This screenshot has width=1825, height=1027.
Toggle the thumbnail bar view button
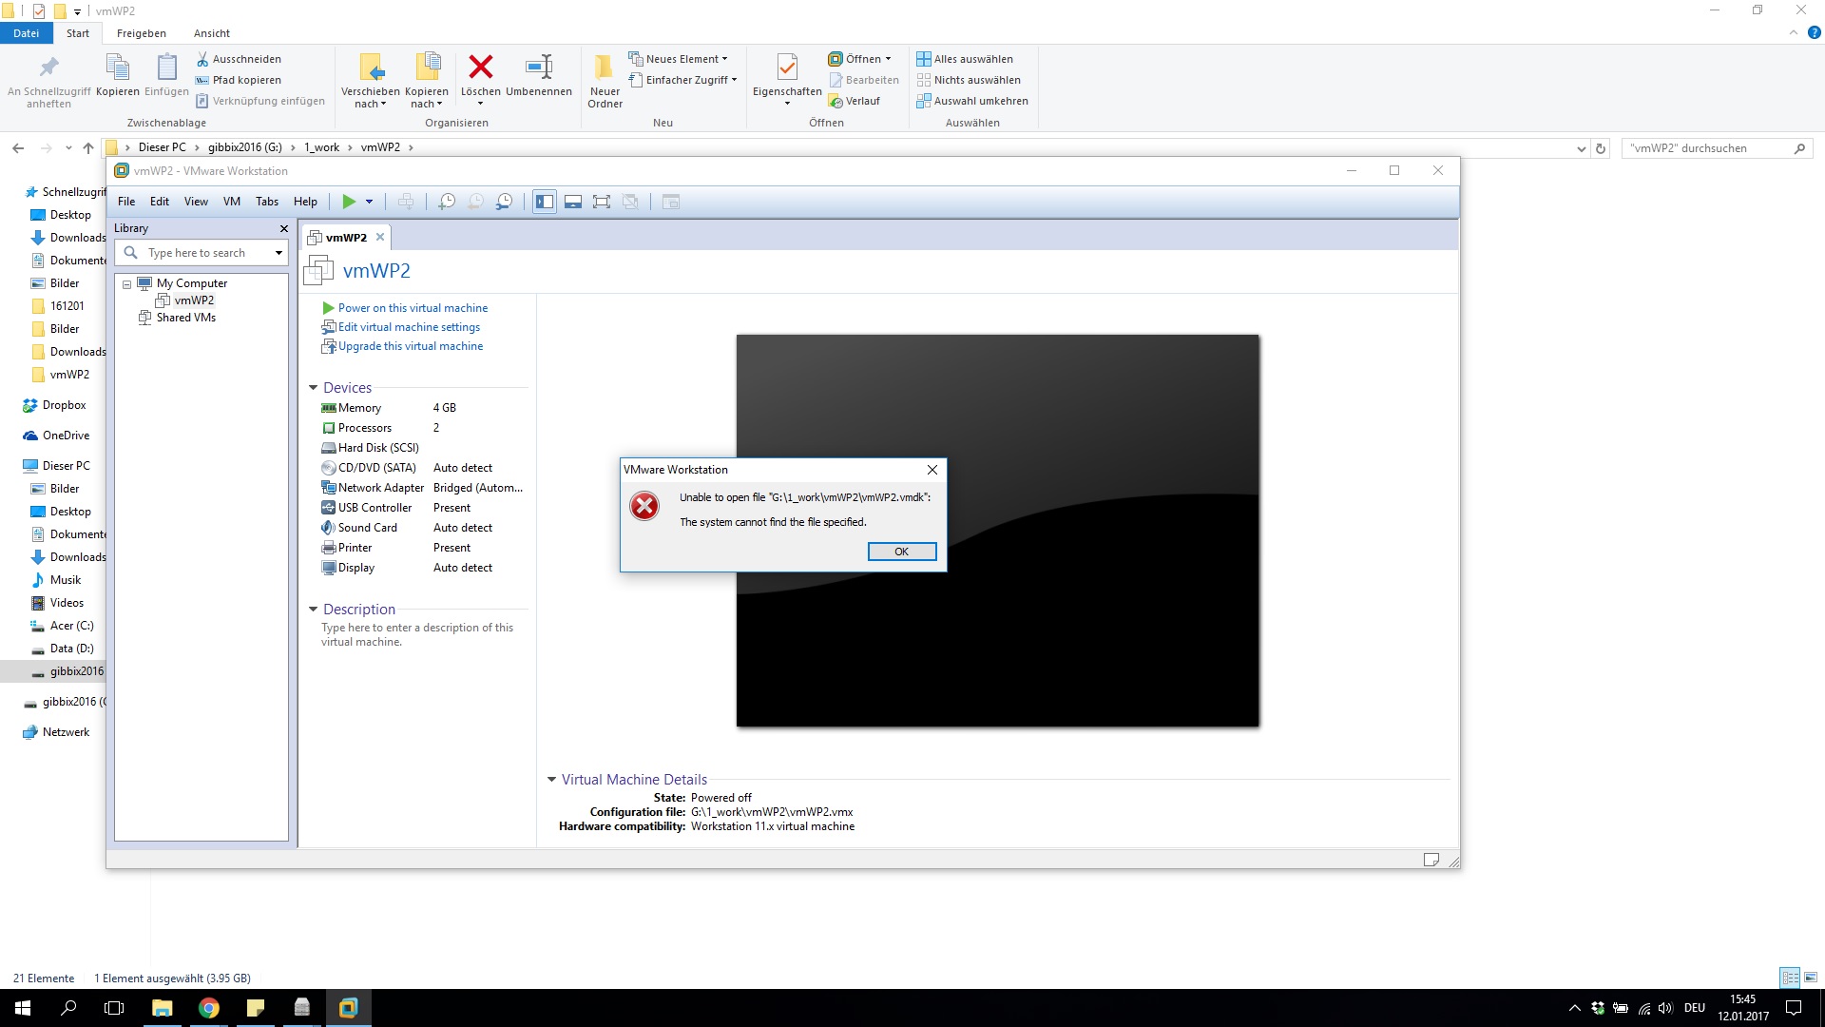point(573,202)
